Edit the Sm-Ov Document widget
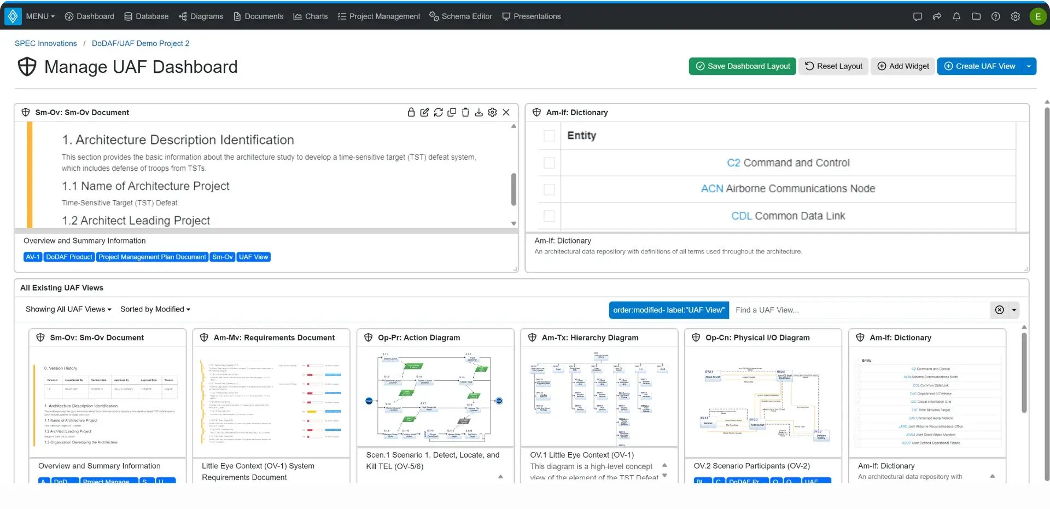The width and height of the screenshot is (1050, 509). 424,112
